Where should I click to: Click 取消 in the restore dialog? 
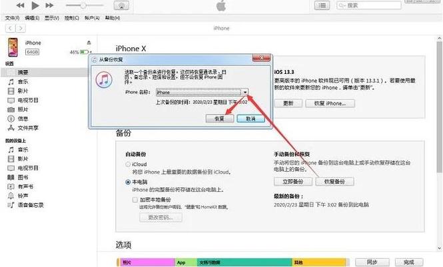click(x=250, y=119)
